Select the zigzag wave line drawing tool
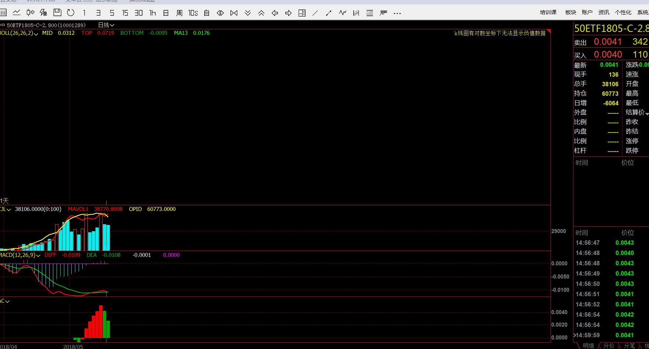Screen dimensions: 649x349 [x=343, y=13]
